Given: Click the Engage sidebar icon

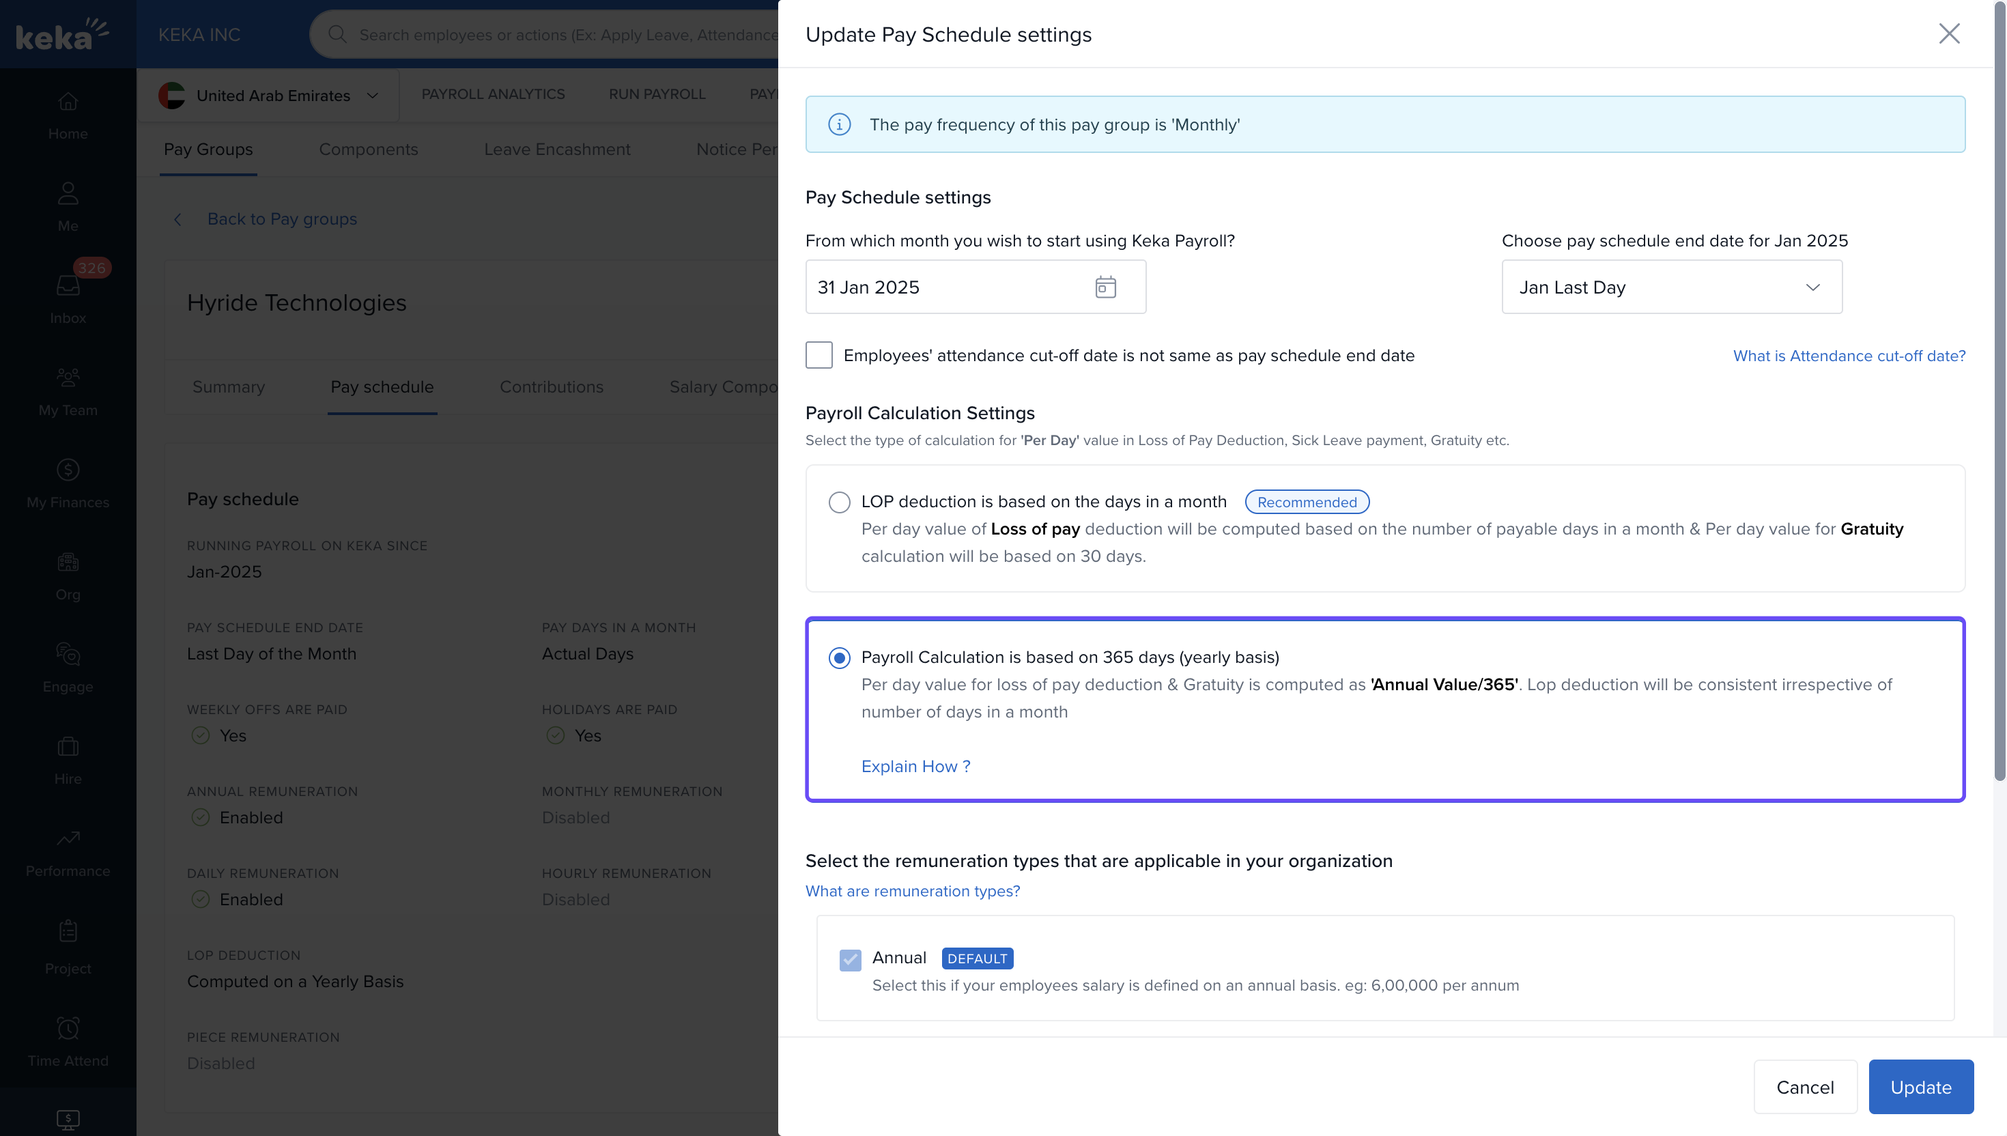Looking at the screenshot, I should 68,655.
